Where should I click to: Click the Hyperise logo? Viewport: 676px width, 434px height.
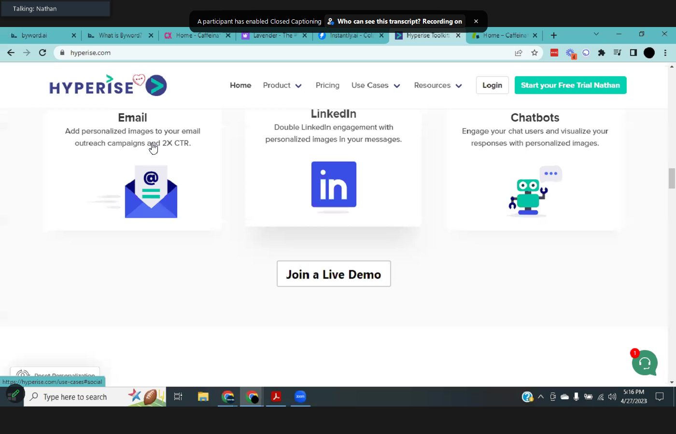pos(108,85)
